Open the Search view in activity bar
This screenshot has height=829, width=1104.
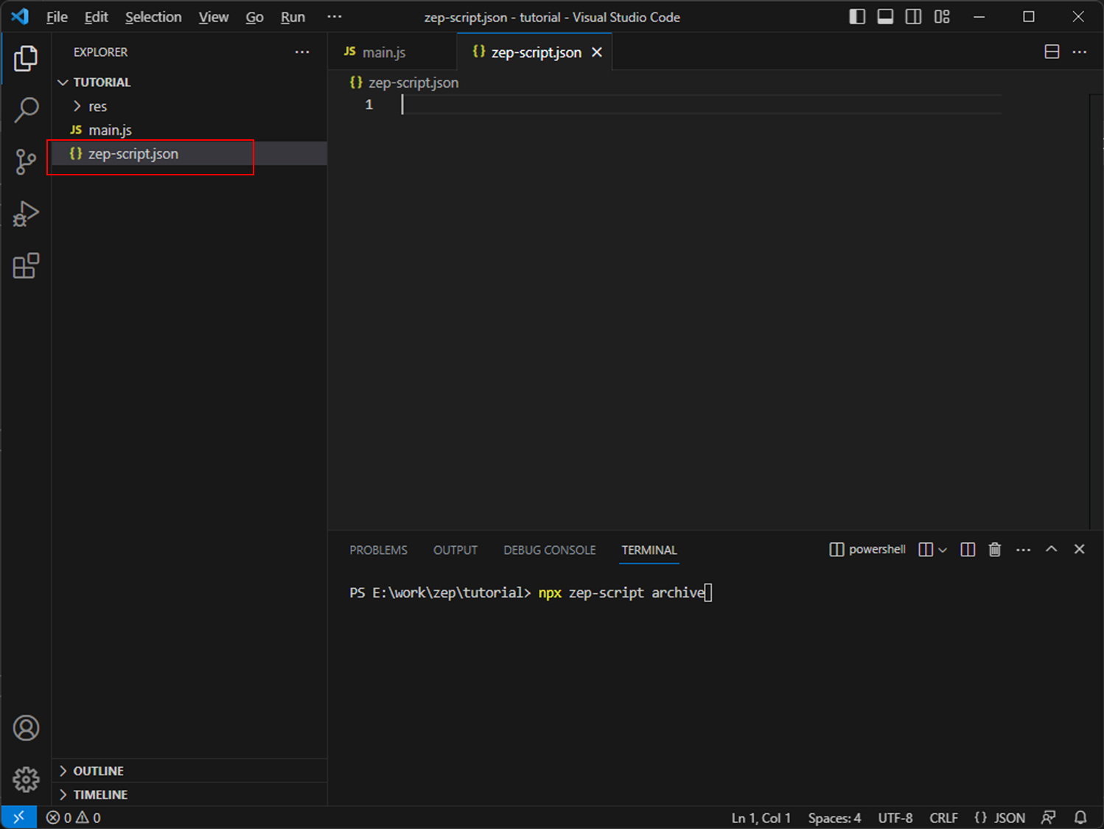click(26, 110)
